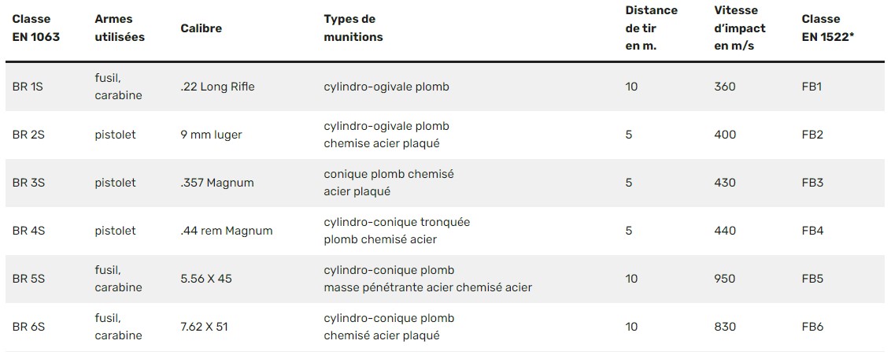
Task: Select the FB3 class cell
Action: [812, 183]
